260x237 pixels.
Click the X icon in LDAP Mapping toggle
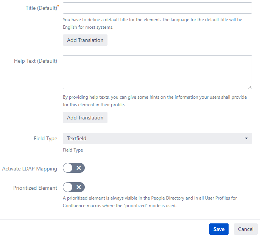[x=79, y=168]
